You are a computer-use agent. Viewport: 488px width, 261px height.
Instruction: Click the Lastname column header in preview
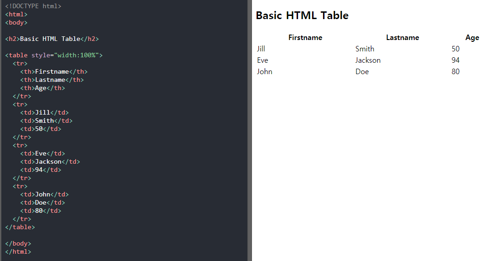tap(403, 38)
